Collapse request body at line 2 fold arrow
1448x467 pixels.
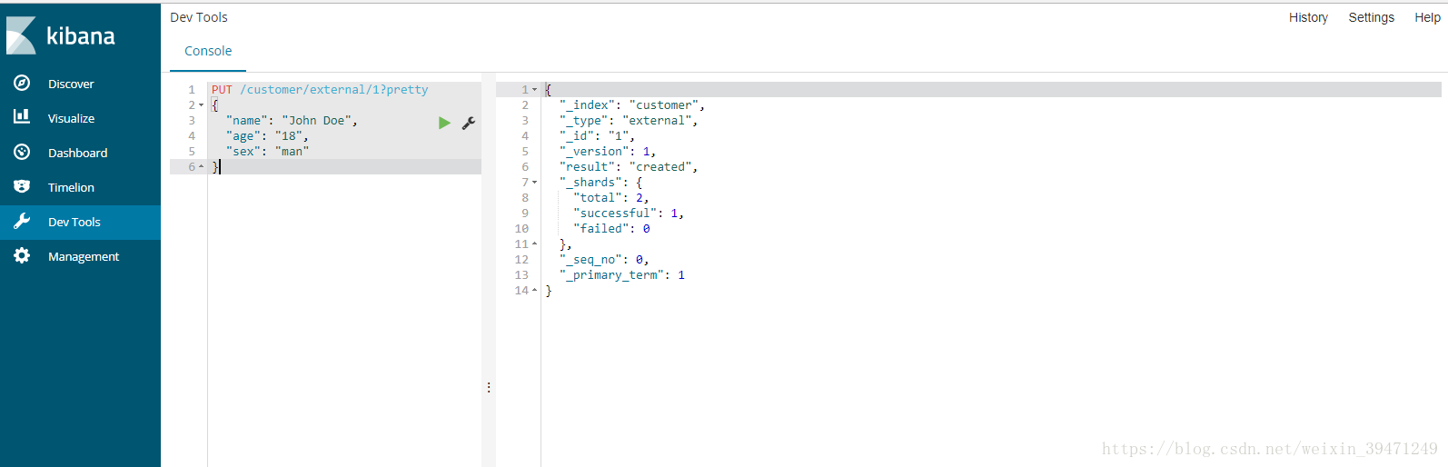coord(201,105)
